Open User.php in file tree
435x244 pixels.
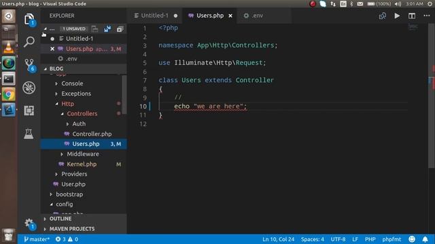coord(73,184)
